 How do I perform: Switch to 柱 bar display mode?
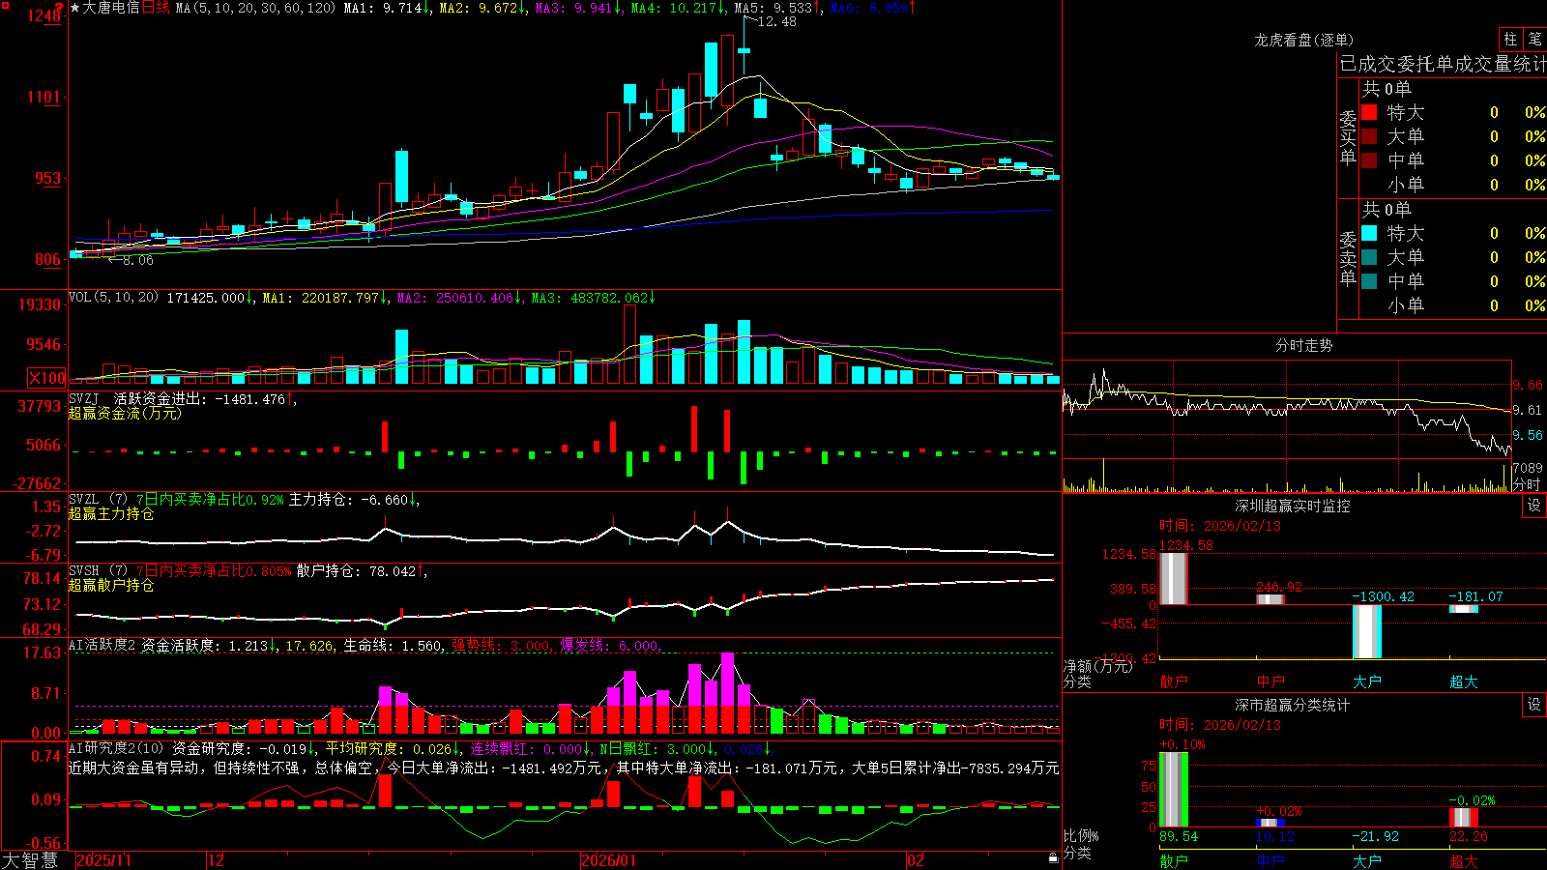point(1510,40)
